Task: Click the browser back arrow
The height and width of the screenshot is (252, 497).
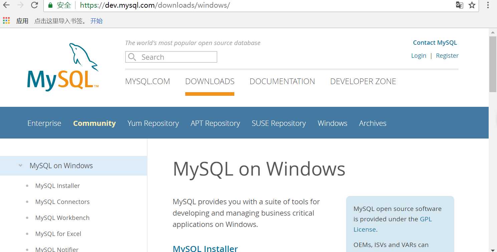Action: pyautogui.click(x=6, y=5)
